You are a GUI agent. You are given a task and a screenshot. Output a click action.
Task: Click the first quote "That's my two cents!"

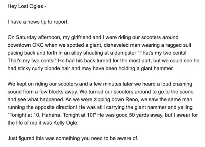click(162, 53)
